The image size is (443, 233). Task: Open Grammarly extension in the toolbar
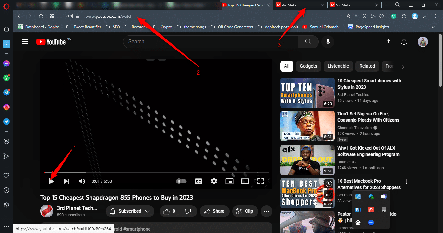[x=393, y=16]
